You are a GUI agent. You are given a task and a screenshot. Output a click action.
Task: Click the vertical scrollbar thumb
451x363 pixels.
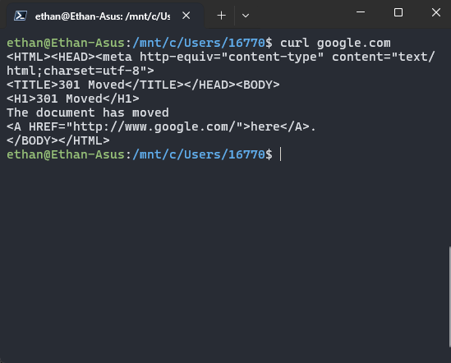tap(449, 296)
